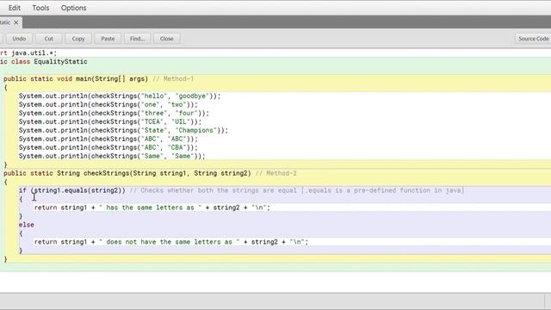Click the println line with "Same", "Same"
Screen dimensions: 551x310
[x=112, y=156]
